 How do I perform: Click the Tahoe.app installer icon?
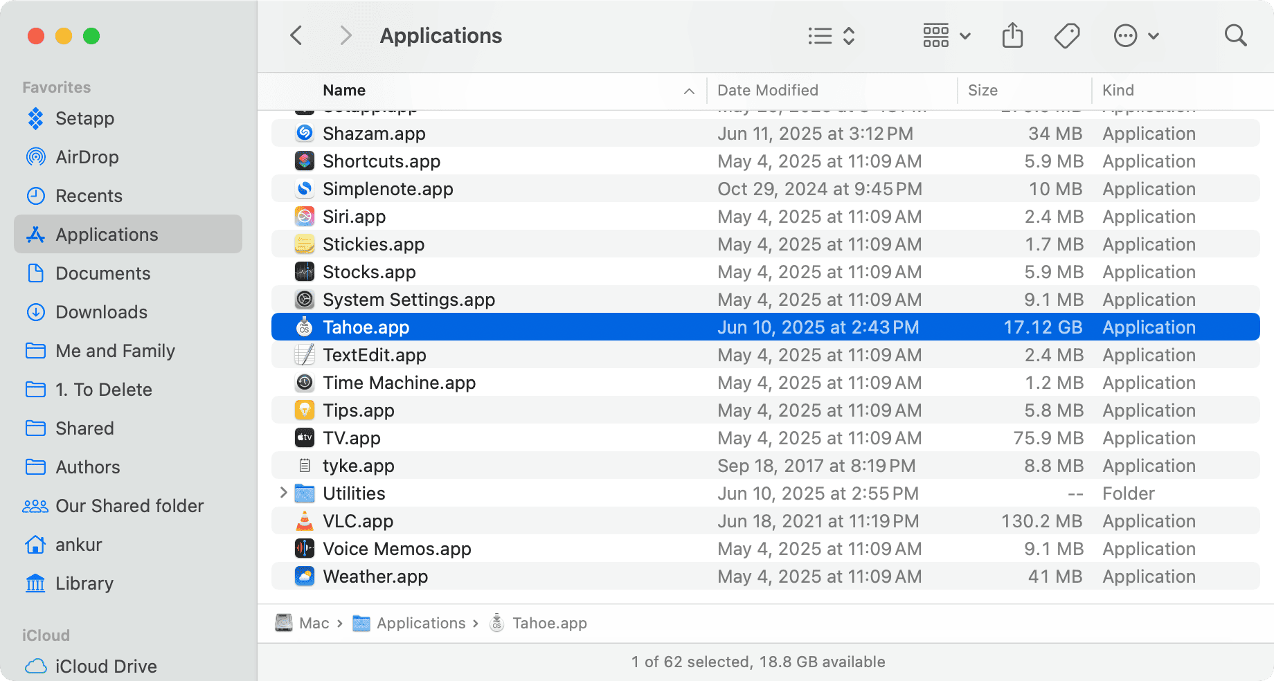(x=305, y=327)
